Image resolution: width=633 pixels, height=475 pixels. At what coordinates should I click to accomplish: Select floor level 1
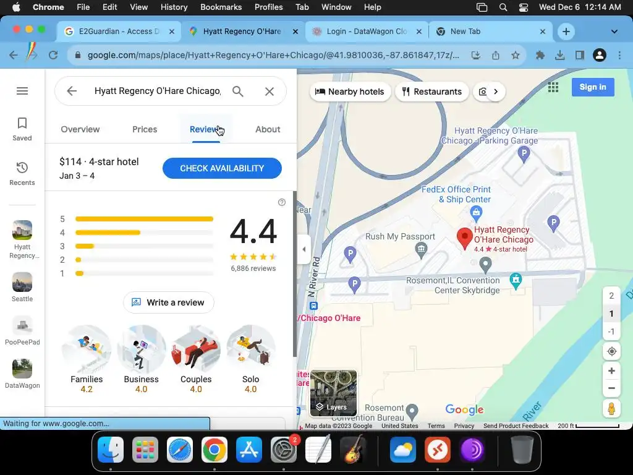[x=611, y=314]
